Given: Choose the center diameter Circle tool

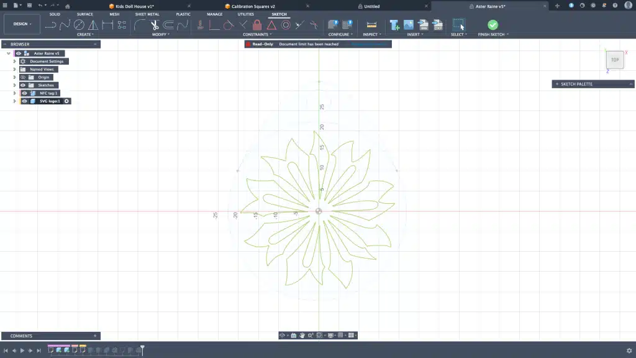Looking at the screenshot, I should click(x=79, y=25).
